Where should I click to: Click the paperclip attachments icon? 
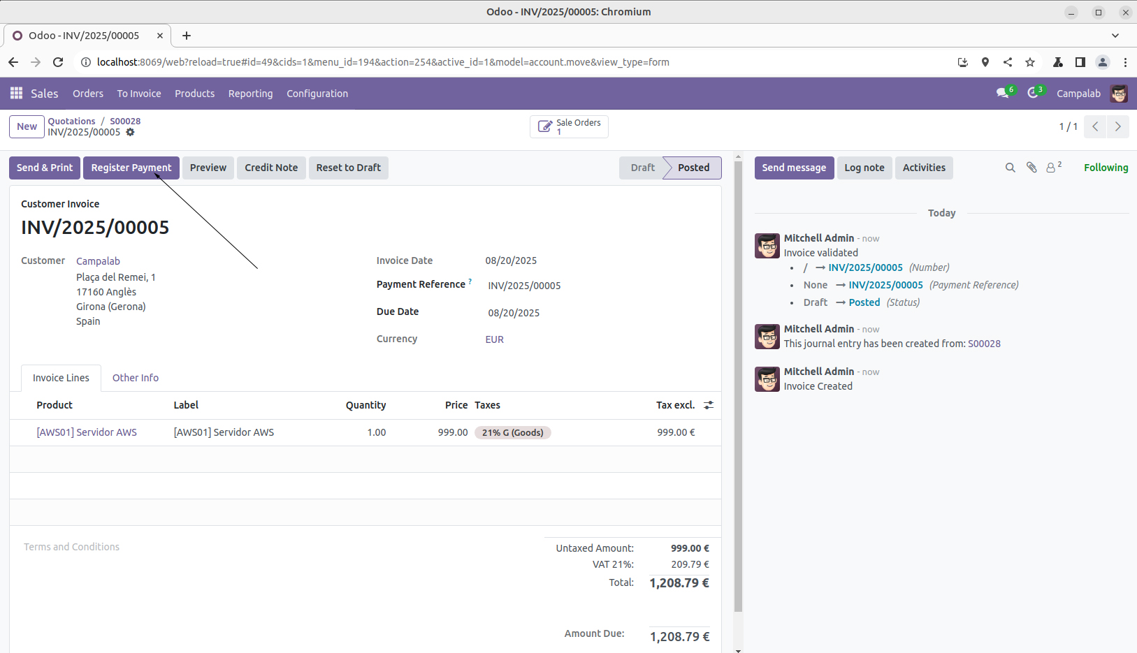[1031, 168]
